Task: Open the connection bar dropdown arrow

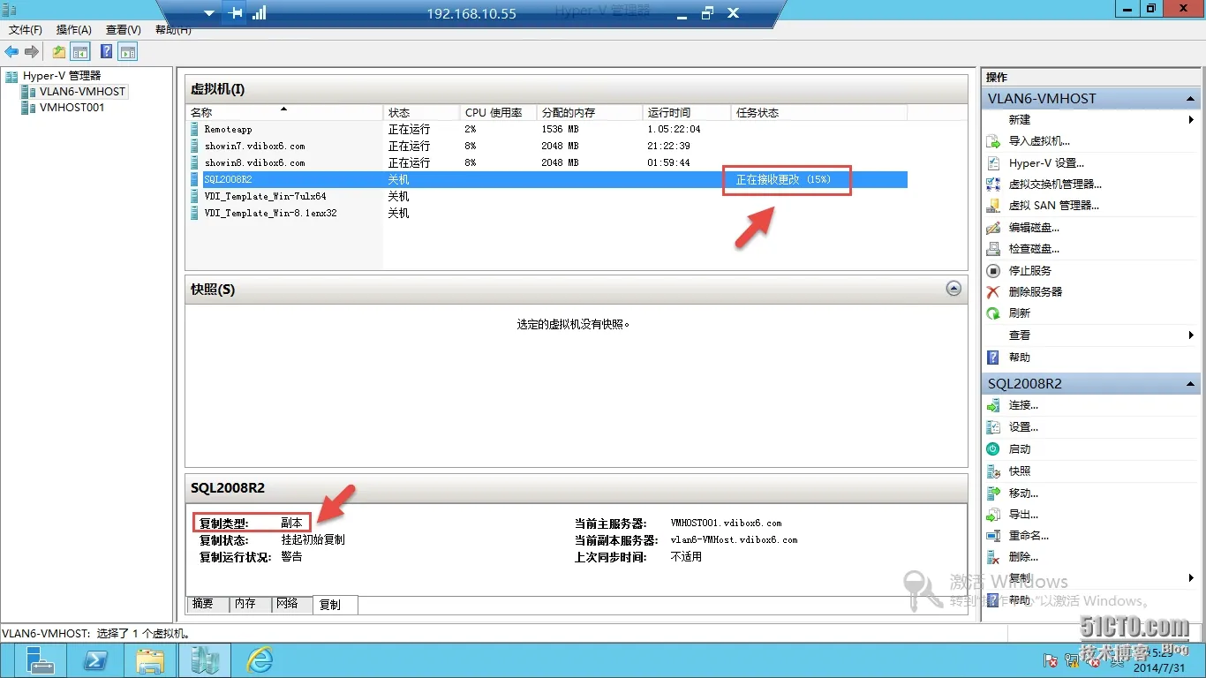Action: (x=209, y=14)
